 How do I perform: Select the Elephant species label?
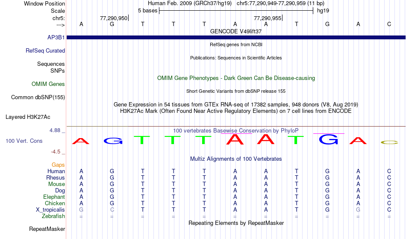click(54, 197)
